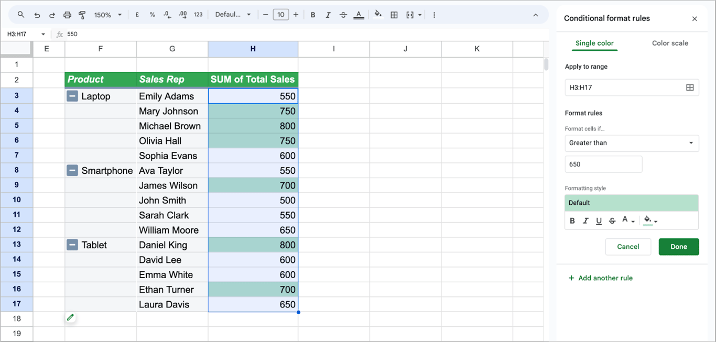Click the merge cells icon

[x=410, y=15]
